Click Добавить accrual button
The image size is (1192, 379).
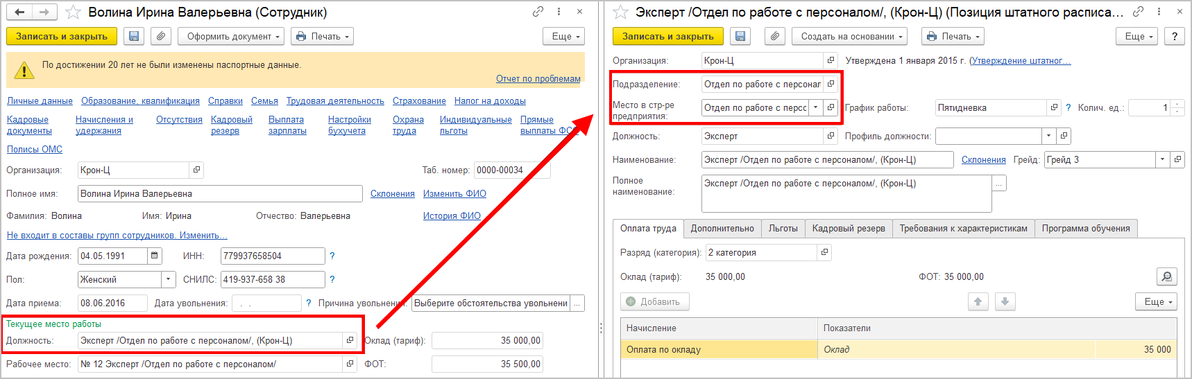pyautogui.click(x=654, y=301)
